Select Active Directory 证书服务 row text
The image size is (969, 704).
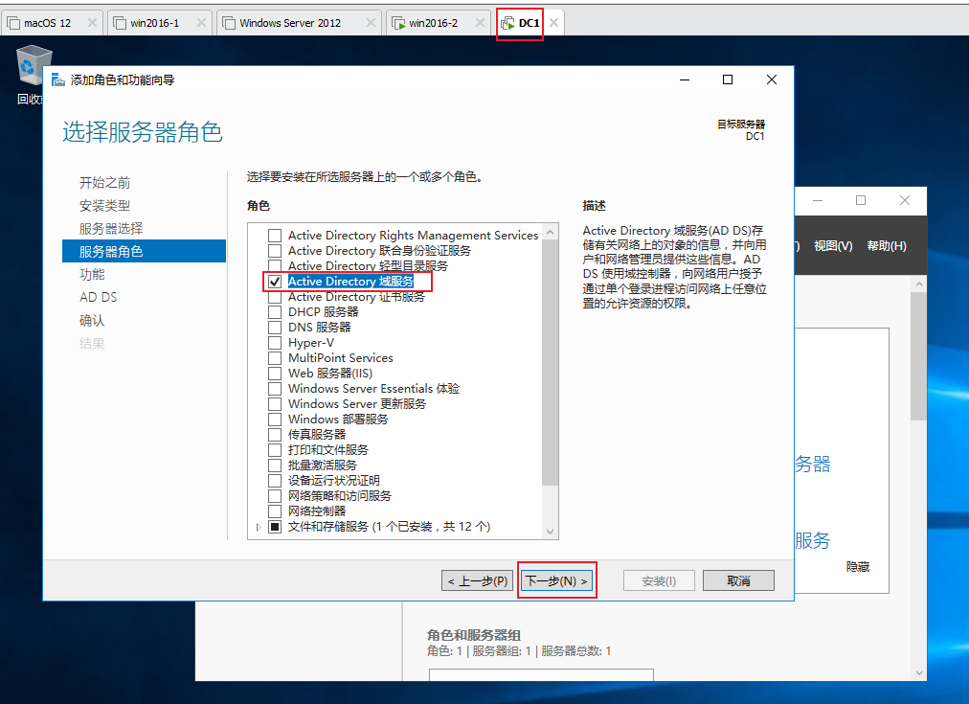point(356,297)
